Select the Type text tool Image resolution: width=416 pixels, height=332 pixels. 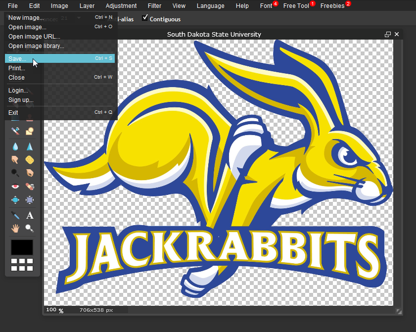(x=30, y=215)
